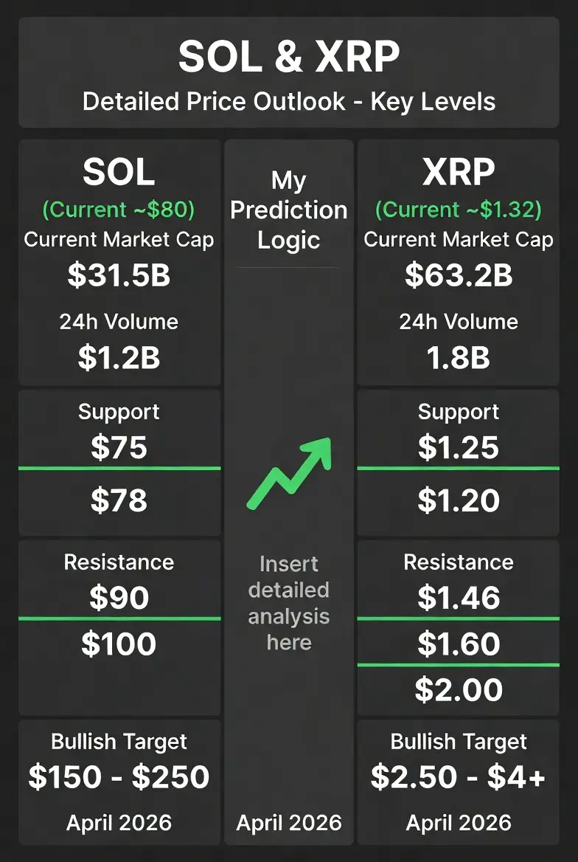Click SOL market cap value $31.5B
The width and height of the screenshot is (578, 862).
[119, 275]
